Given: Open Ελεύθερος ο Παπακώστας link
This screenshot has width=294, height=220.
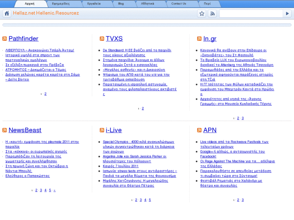Looking at the screenshot, I should click(27, 176).
